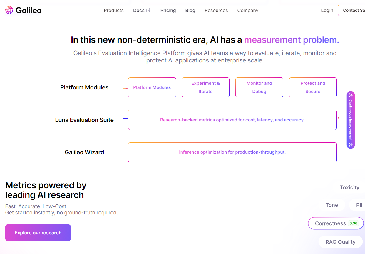Expand the Company menu
The width and height of the screenshot is (365, 254).
coord(248,10)
